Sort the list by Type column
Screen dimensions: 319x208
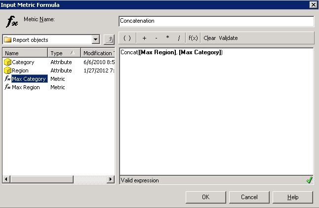(64, 53)
